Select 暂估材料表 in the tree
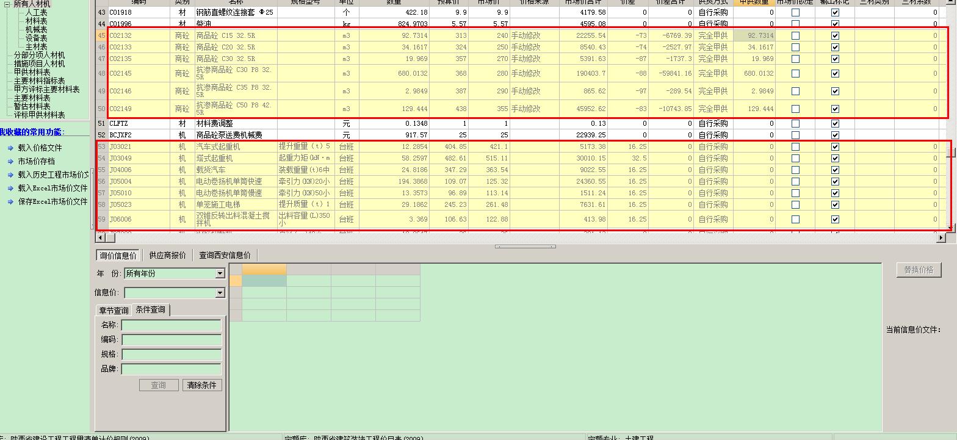957x440 pixels. 32,106
